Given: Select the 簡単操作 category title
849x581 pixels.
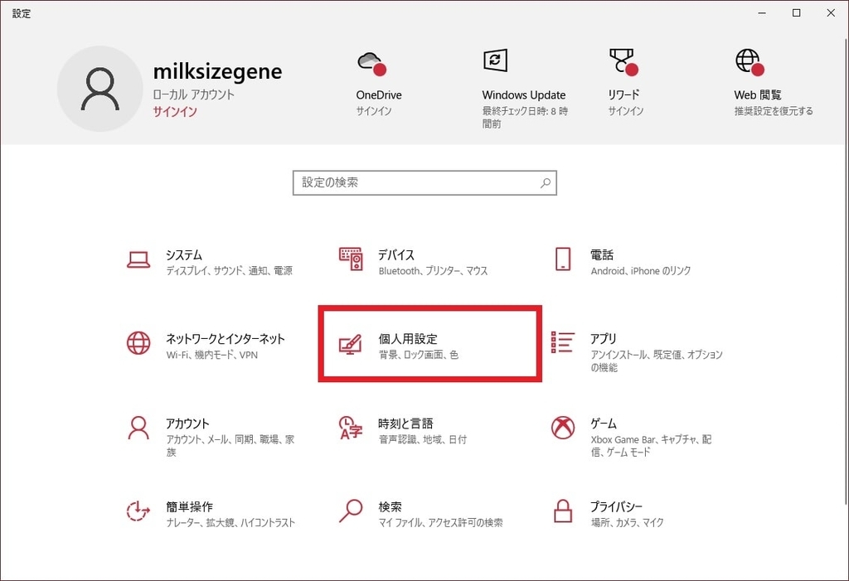Looking at the screenshot, I should (x=190, y=506).
